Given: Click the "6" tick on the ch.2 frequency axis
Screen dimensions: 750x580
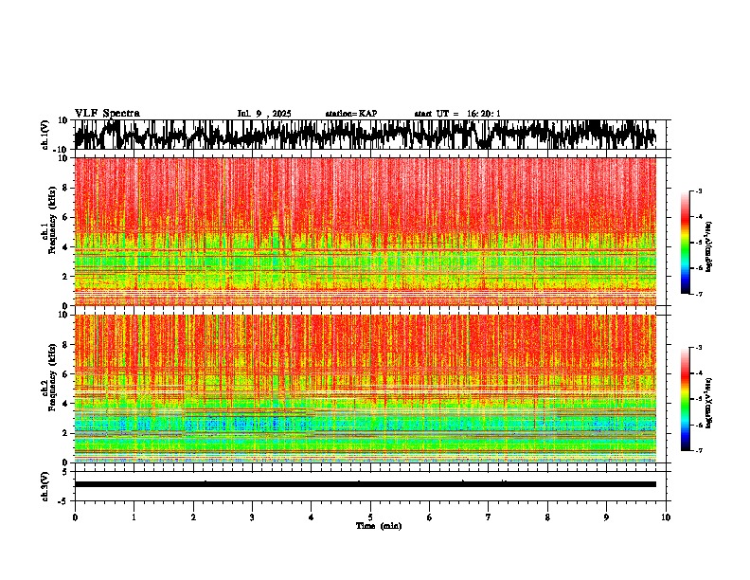Looking at the screenshot, I should pos(66,374).
